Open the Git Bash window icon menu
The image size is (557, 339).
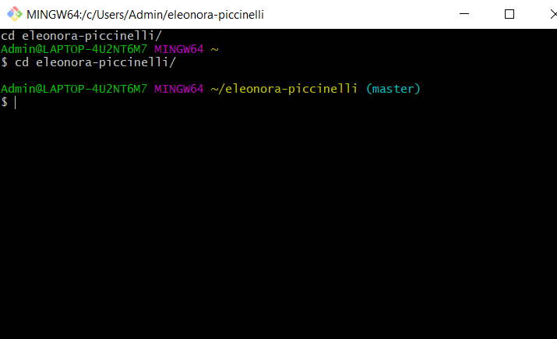click(15, 14)
